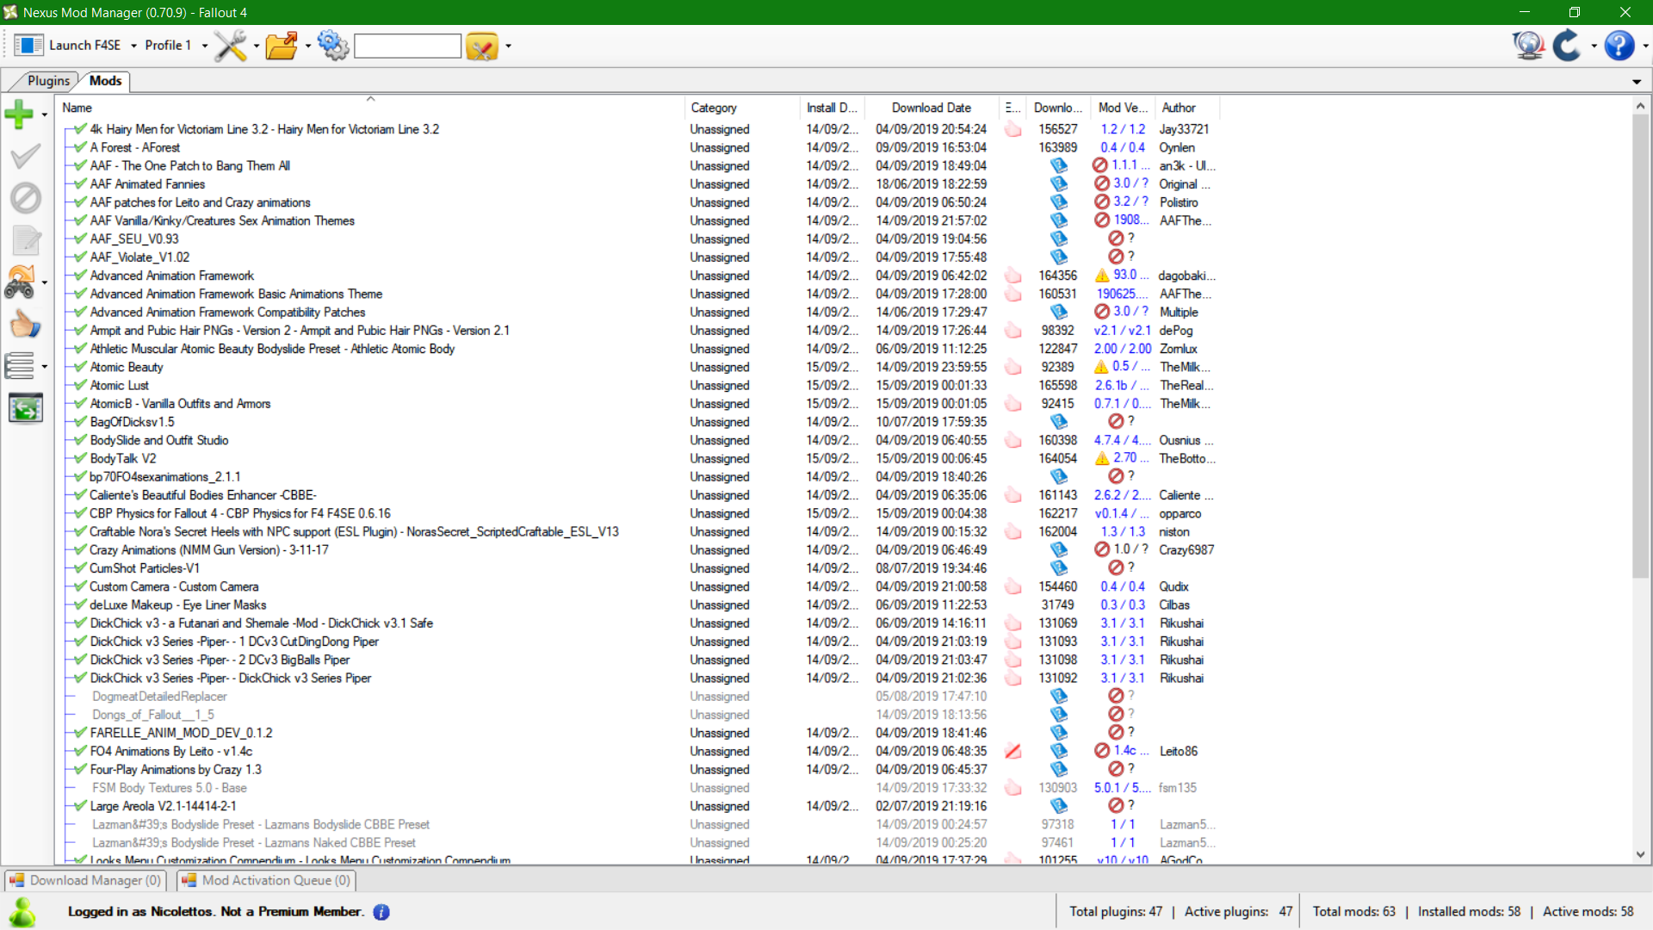Open the tools wrench and screwdriver icon

click(230, 46)
